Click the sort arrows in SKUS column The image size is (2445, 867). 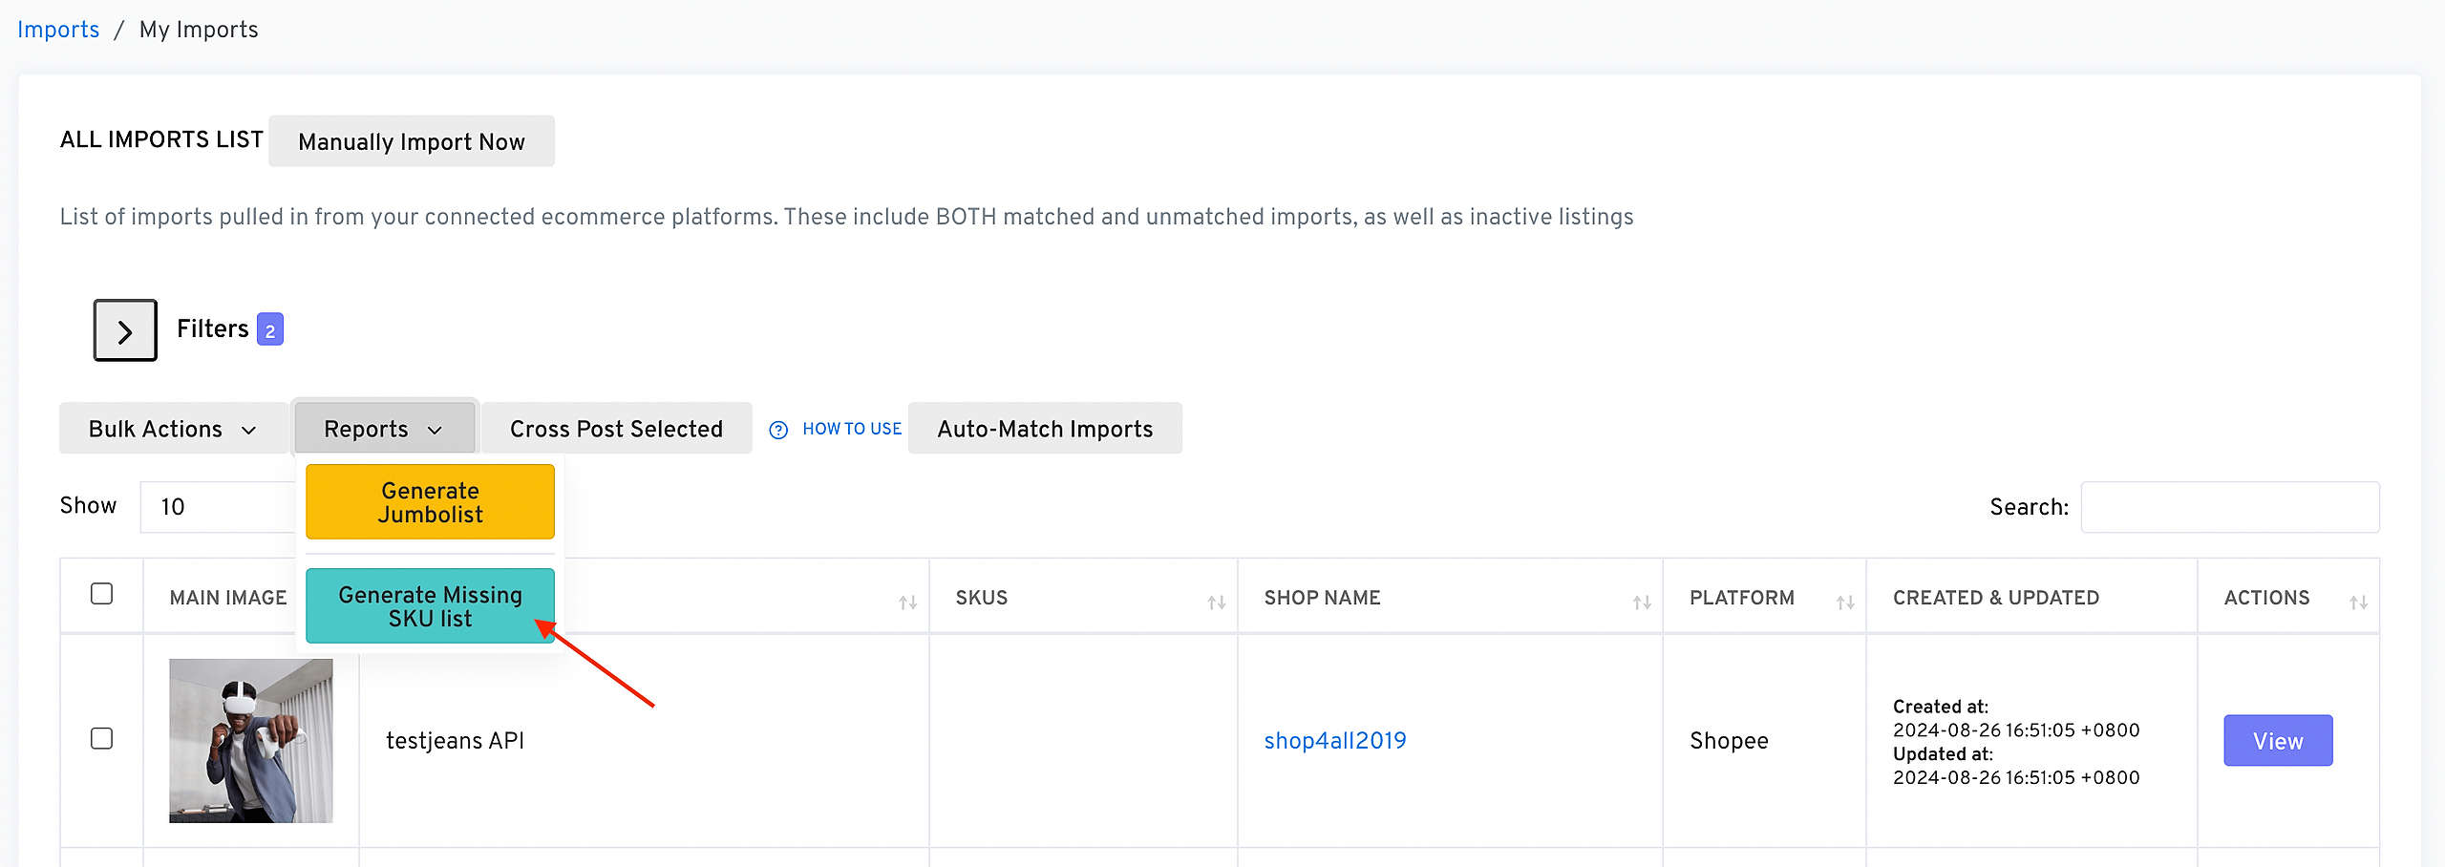coord(1216,603)
